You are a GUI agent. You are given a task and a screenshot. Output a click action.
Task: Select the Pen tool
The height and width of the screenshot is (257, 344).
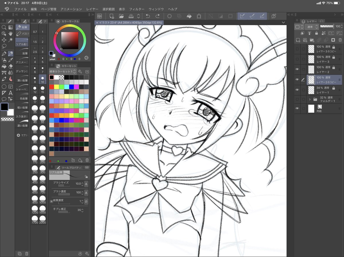click(4, 53)
